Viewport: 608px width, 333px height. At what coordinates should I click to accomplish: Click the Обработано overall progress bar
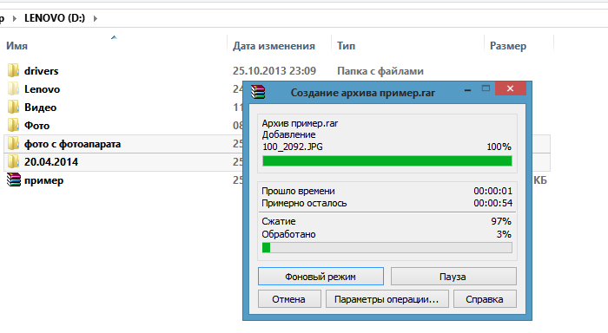(387, 248)
